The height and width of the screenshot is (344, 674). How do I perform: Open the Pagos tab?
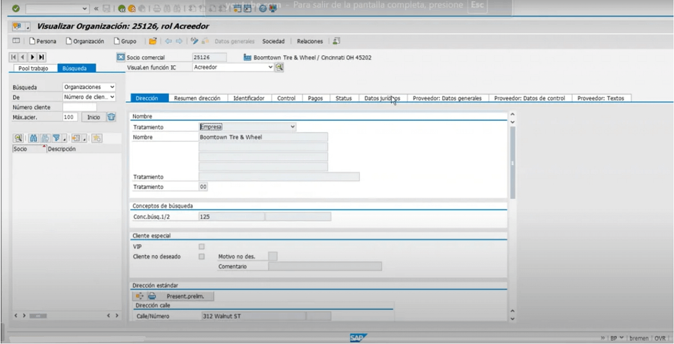(x=315, y=98)
